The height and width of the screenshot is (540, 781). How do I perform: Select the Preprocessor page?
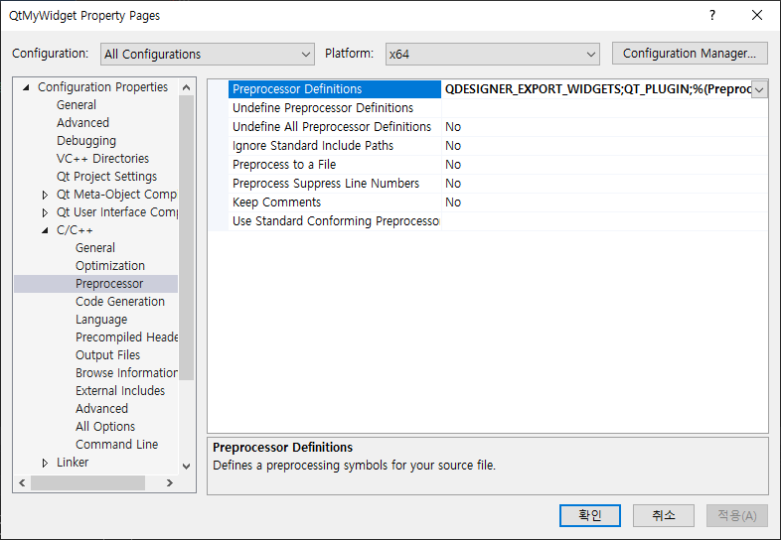[109, 284]
